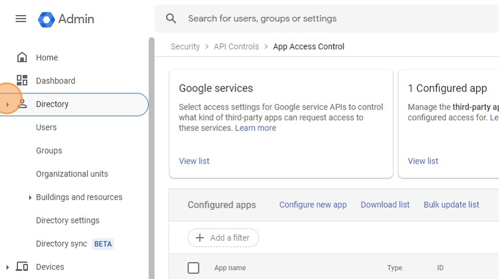Go to Security in the breadcrumb

185,46
